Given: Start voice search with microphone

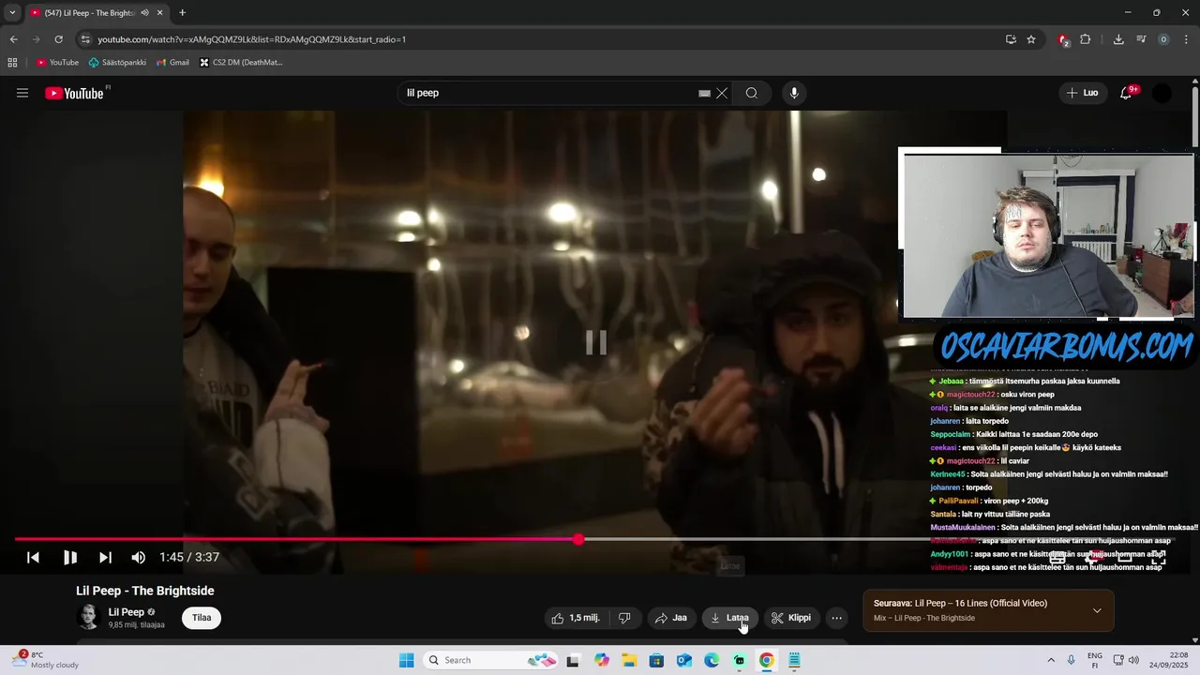Looking at the screenshot, I should point(794,93).
